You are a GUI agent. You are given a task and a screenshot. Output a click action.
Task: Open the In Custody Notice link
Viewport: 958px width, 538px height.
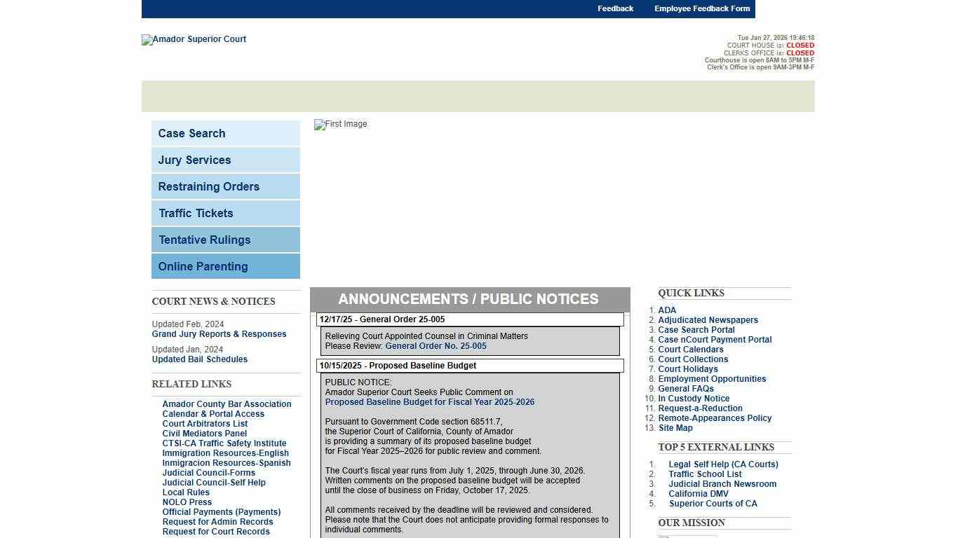pyautogui.click(x=694, y=399)
